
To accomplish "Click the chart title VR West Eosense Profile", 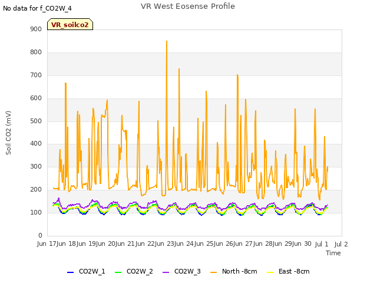I will tap(187, 6).
